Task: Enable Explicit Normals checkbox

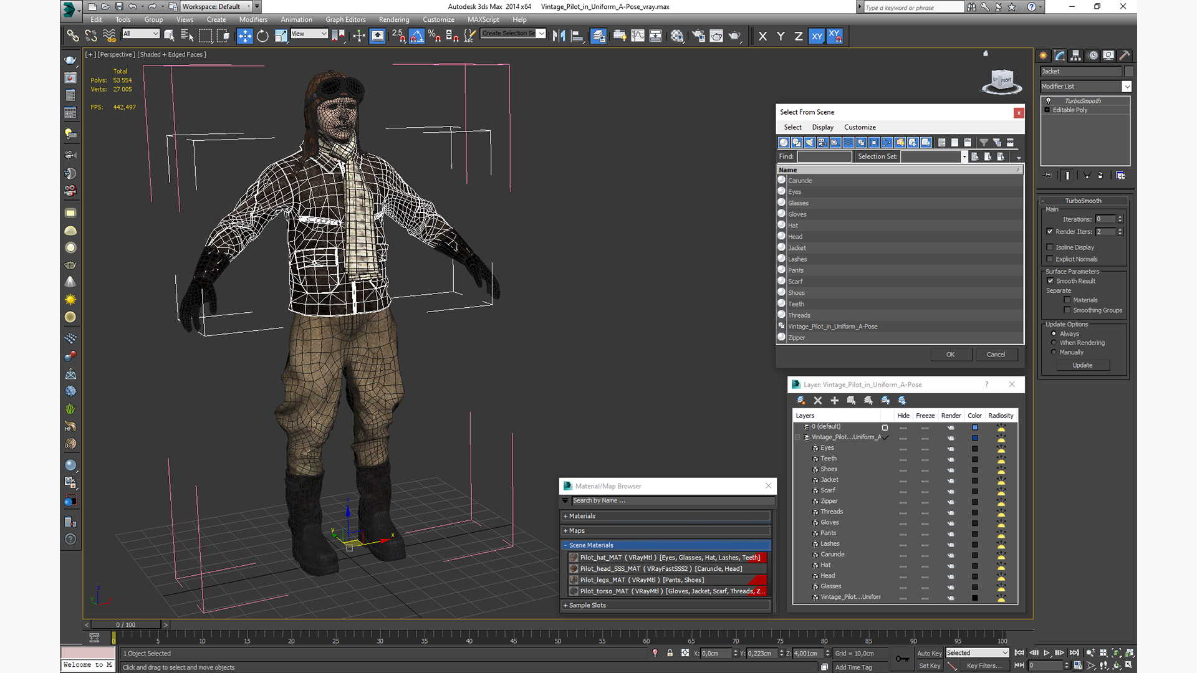Action: tap(1050, 259)
